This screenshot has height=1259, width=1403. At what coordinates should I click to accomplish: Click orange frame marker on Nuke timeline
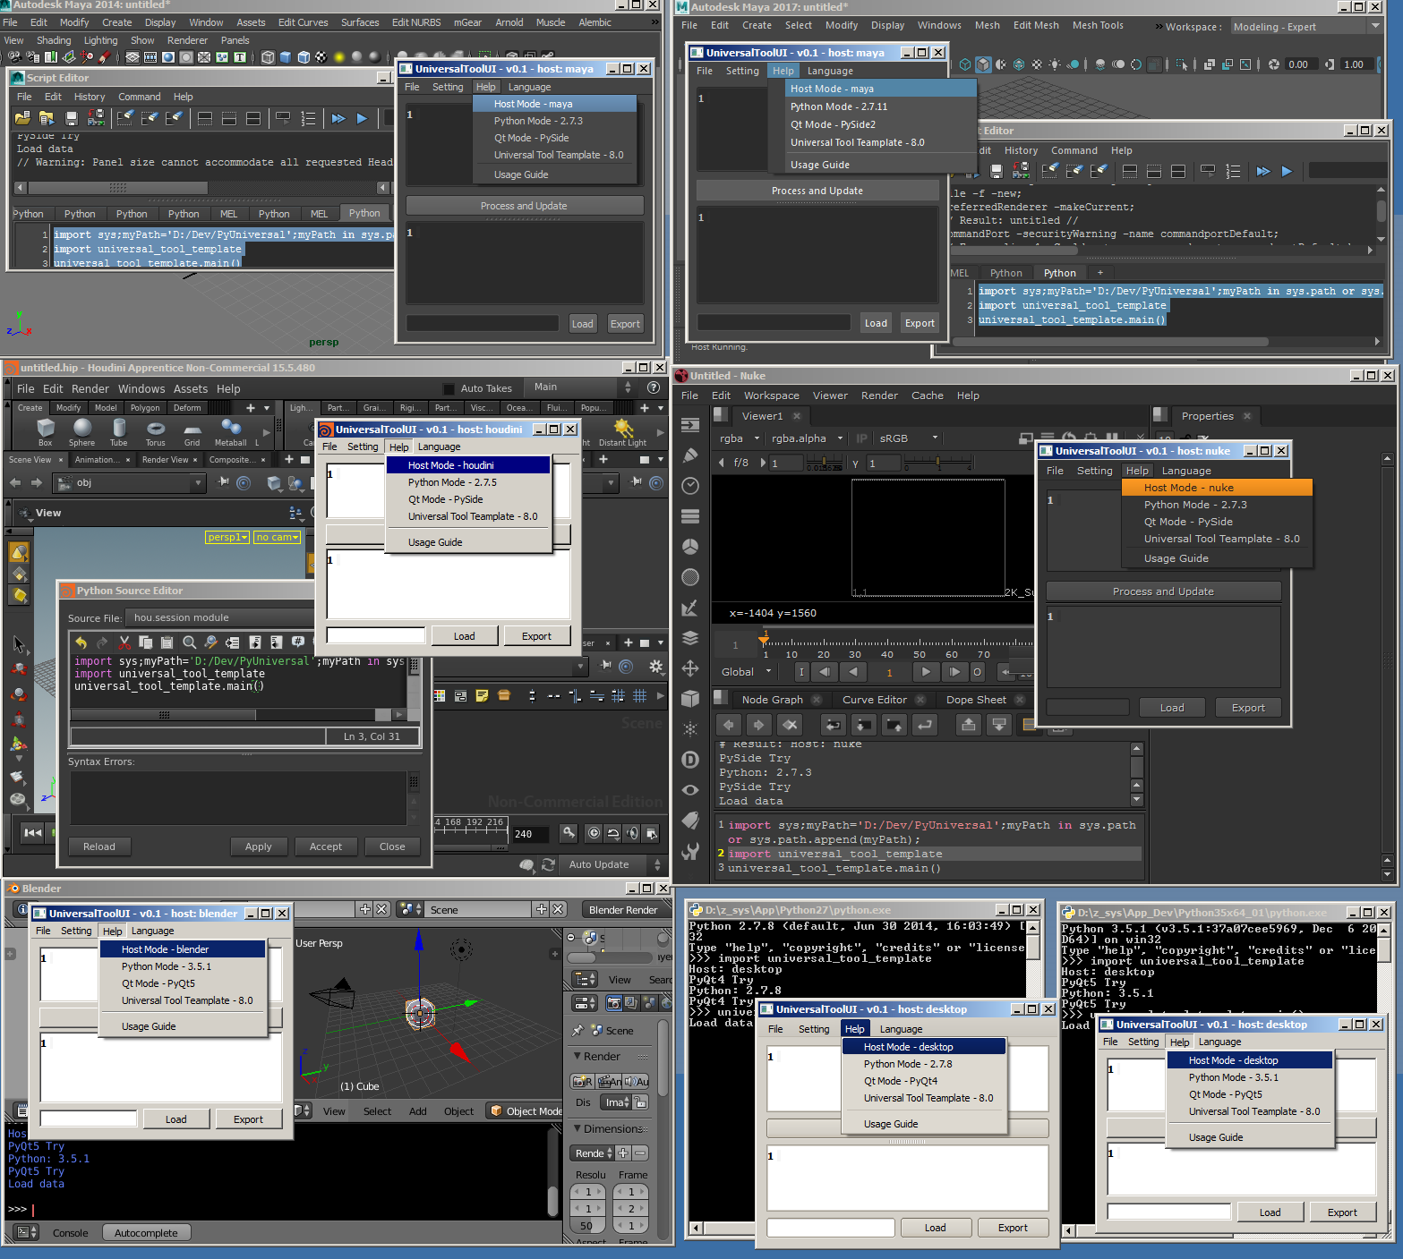click(764, 639)
